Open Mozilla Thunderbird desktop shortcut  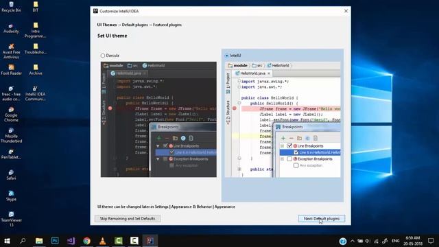coord(11,135)
